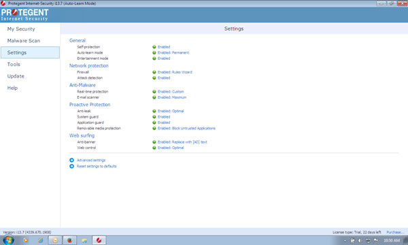Toggle the Firewall Enabled: Rules Wizard status
Image resolution: width=408 pixels, height=245 pixels.
pyautogui.click(x=175, y=72)
